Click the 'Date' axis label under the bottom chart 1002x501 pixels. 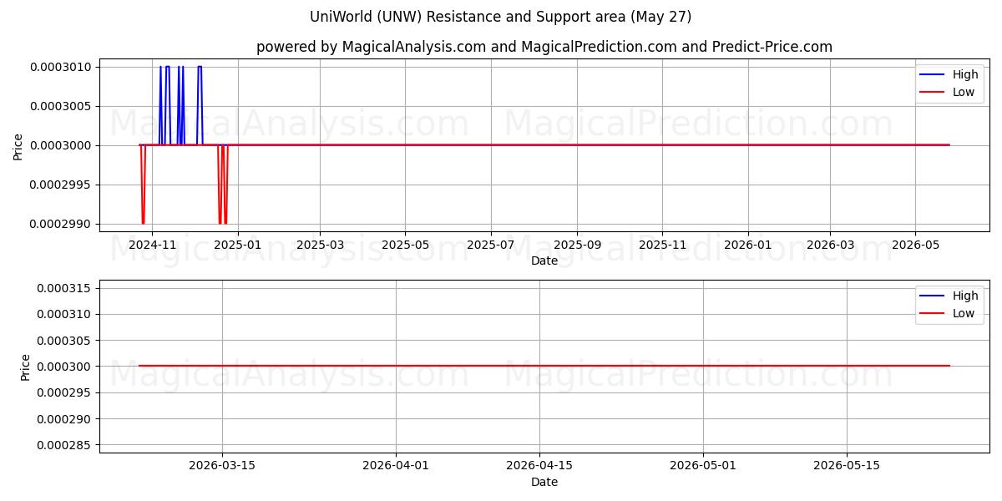(x=544, y=482)
